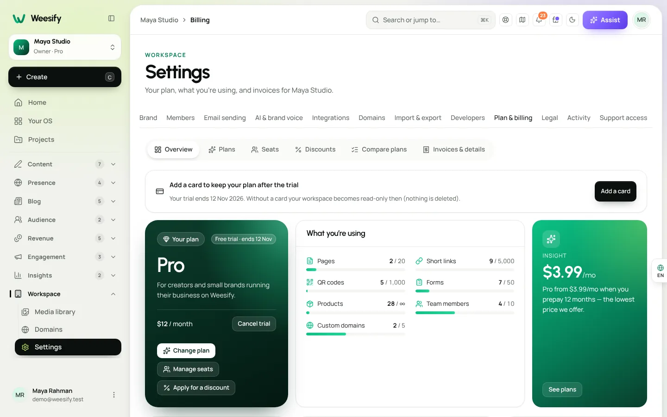Click the sparkle icon on Insight card

(551, 239)
